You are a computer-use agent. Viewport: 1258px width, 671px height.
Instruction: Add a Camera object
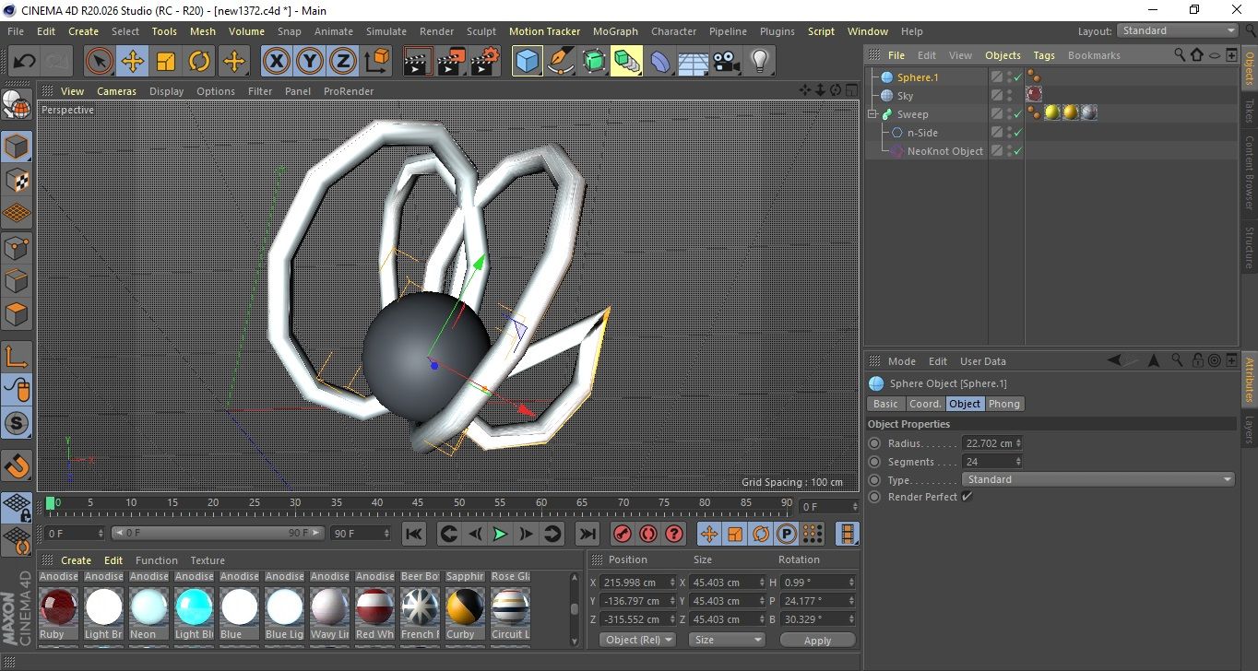726,62
